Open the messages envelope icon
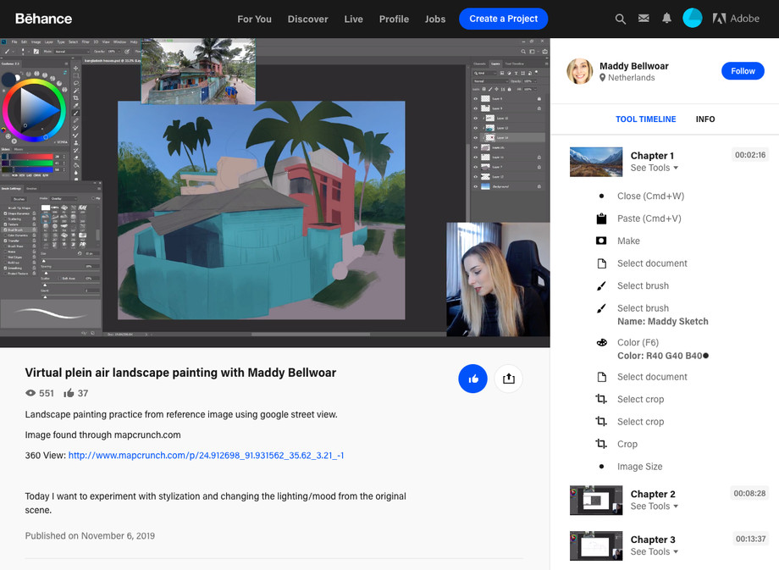This screenshot has width=779, height=570. pos(644,19)
